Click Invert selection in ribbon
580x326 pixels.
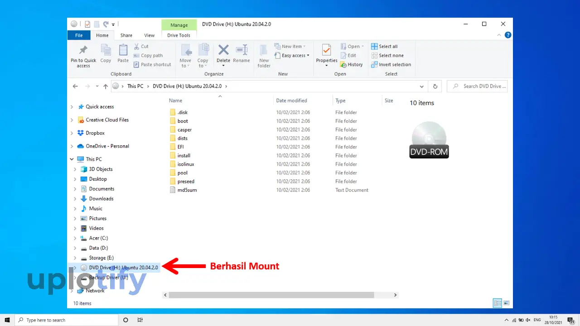(x=391, y=64)
